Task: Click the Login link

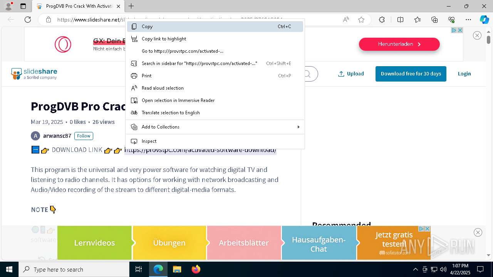Action: [x=464, y=74]
